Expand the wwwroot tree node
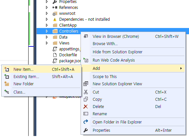 click(x=47, y=13)
